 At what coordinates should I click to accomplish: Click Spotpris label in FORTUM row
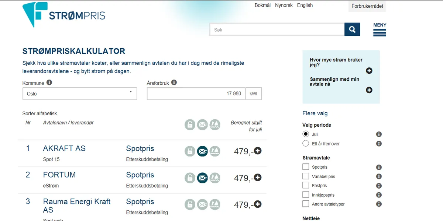pyautogui.click(x=140, y=175)
